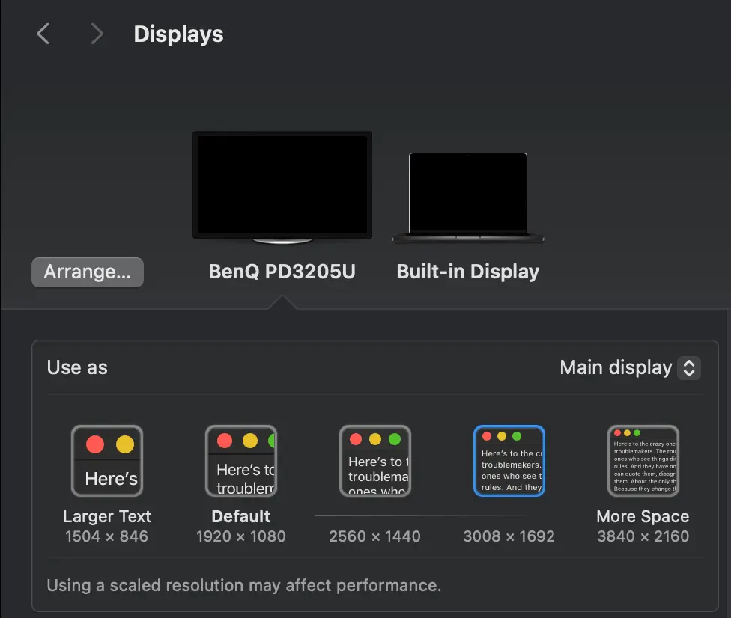This screenshot has width=731, height=618.
Task: Click the 1504 × 846 resolution text
Action: (106, 536)
